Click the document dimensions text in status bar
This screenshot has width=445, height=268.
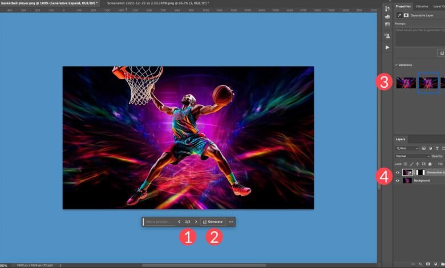(x=35, y=266)
